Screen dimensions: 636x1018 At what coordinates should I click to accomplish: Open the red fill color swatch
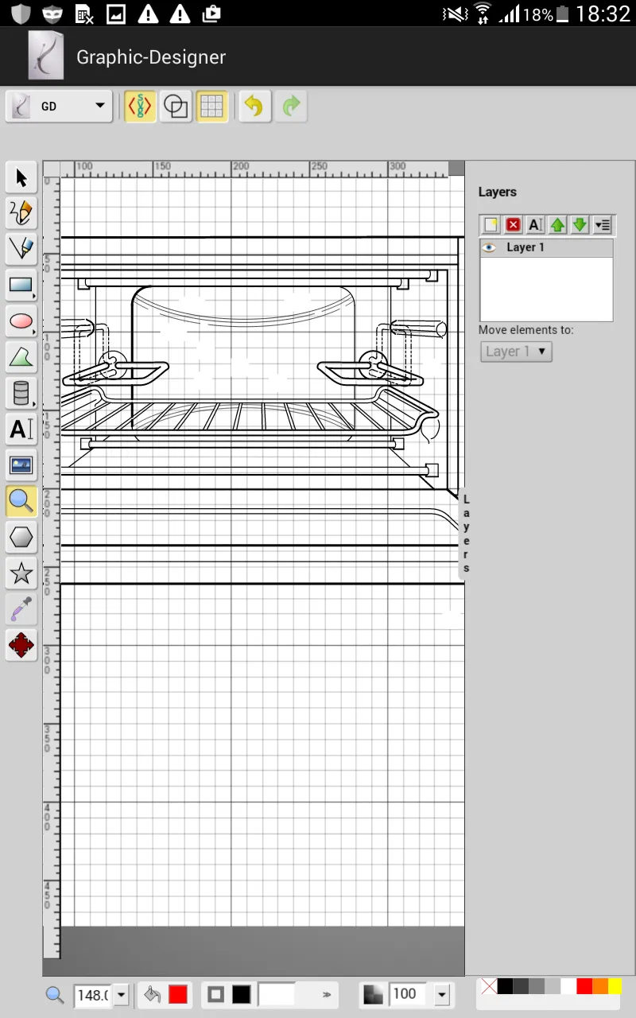point(178,994)
